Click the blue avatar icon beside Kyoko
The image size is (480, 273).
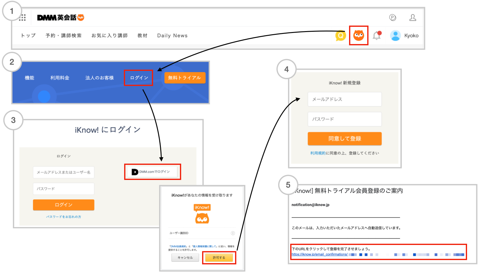[395, 35]
